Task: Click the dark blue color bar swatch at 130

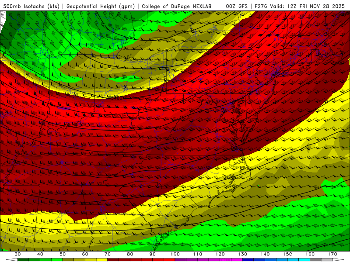Action: [248, 260]
